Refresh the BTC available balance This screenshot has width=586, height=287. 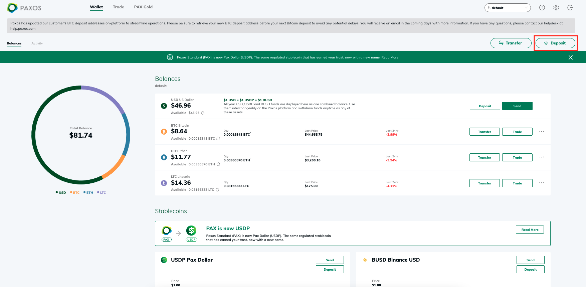(x=218, y=139)
